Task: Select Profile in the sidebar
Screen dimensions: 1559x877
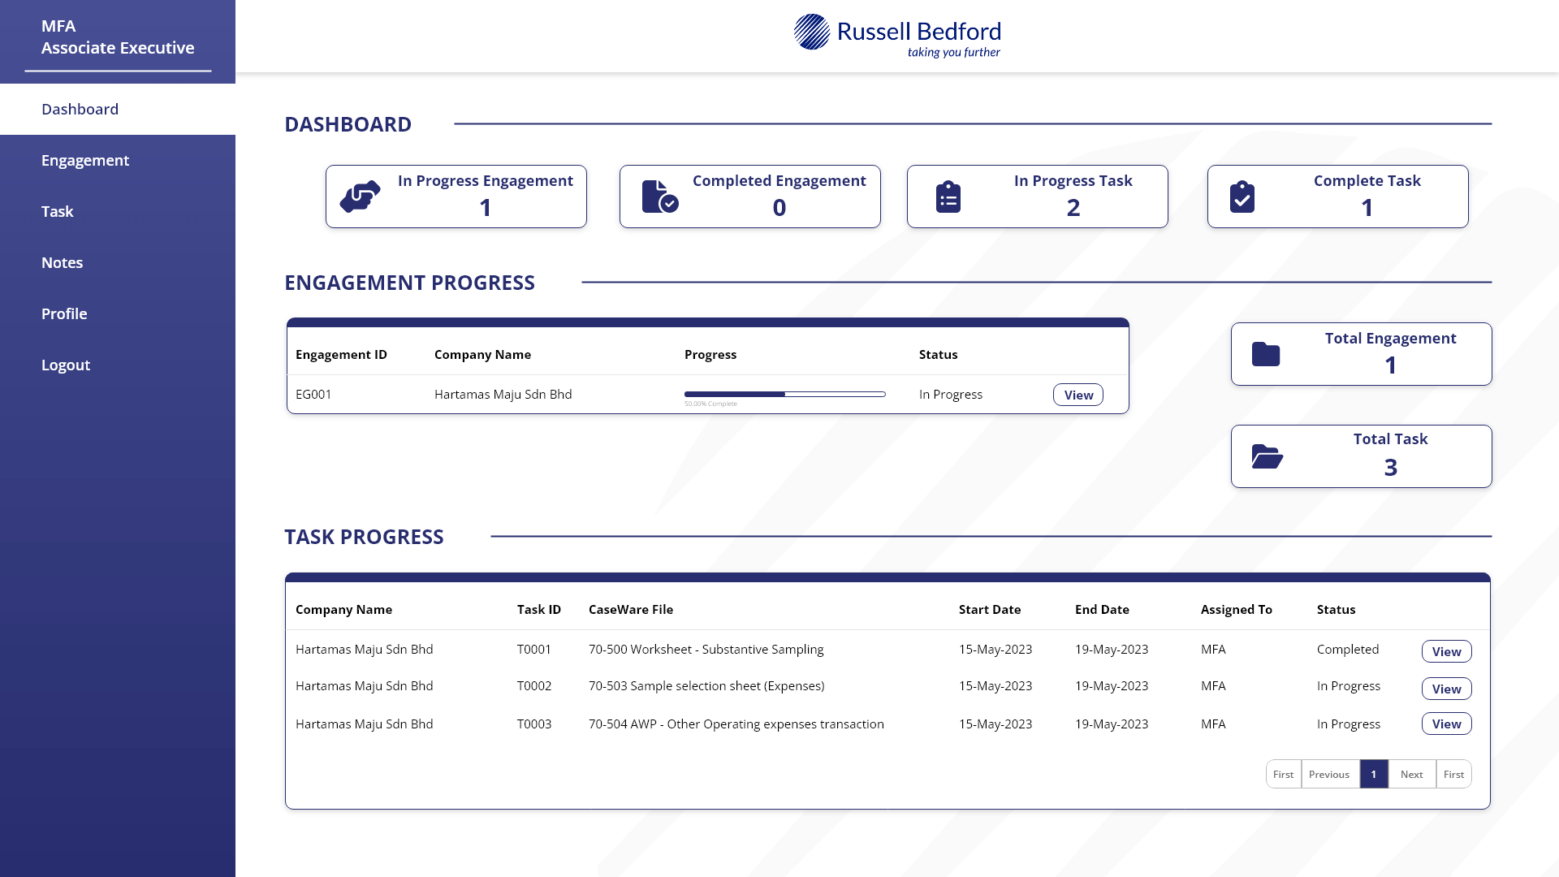Action: (x=64, y=313)
